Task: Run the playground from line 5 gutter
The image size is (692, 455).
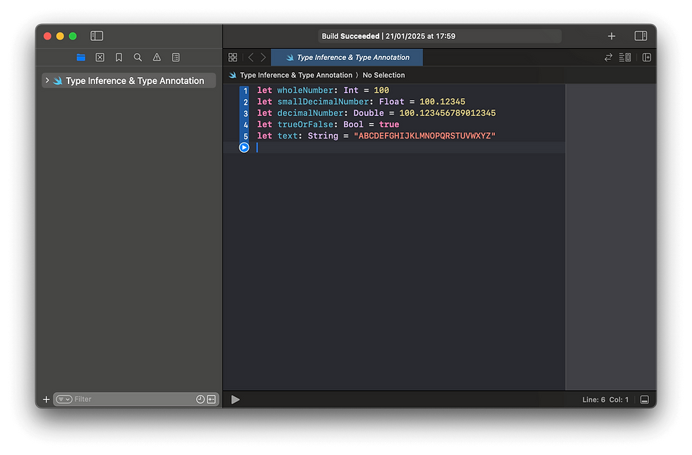Action: coord(244,147)
